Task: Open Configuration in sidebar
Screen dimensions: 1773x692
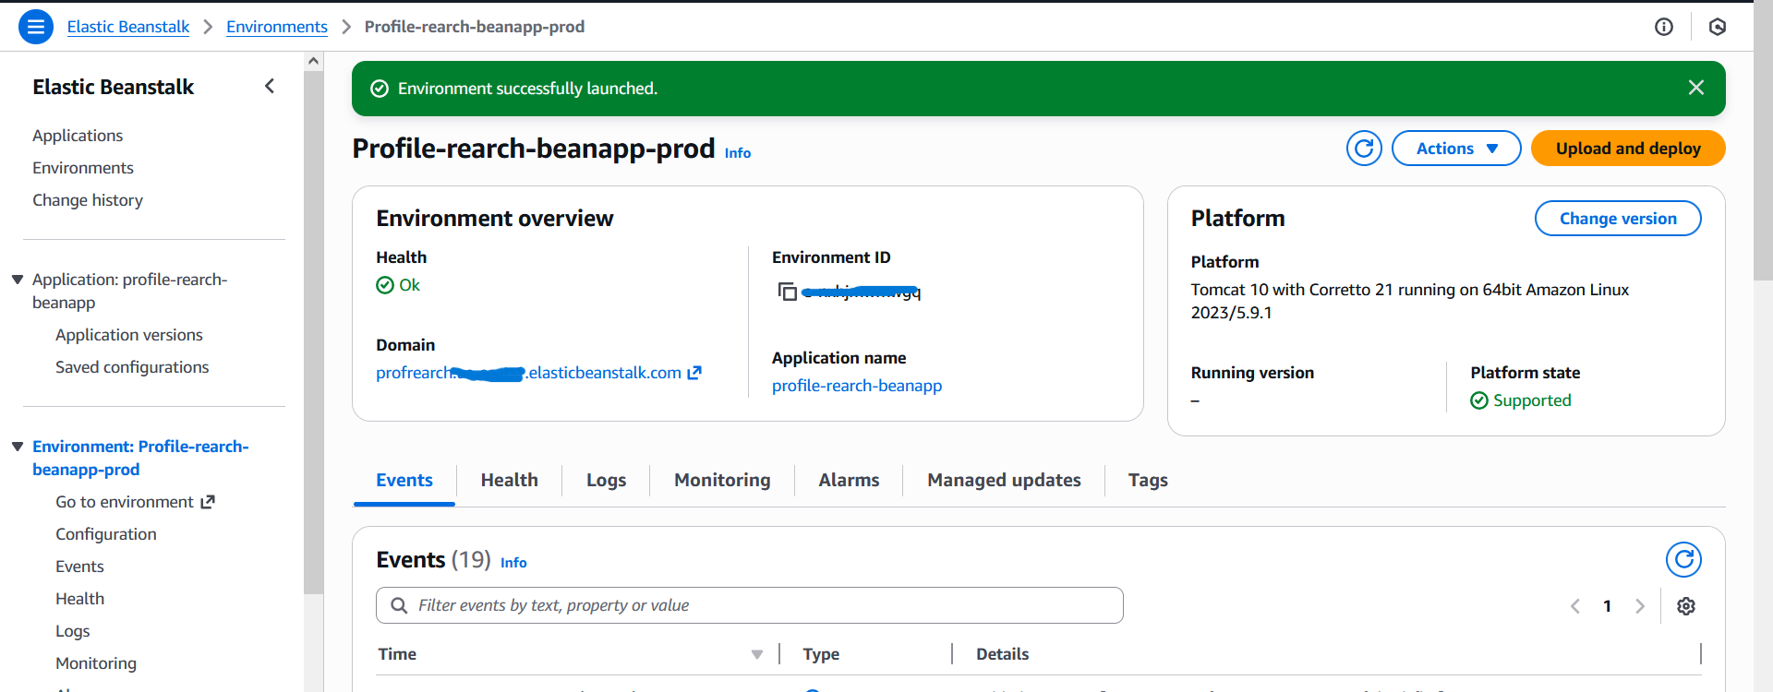Action: pyautogui.click(x=106, y=534)
